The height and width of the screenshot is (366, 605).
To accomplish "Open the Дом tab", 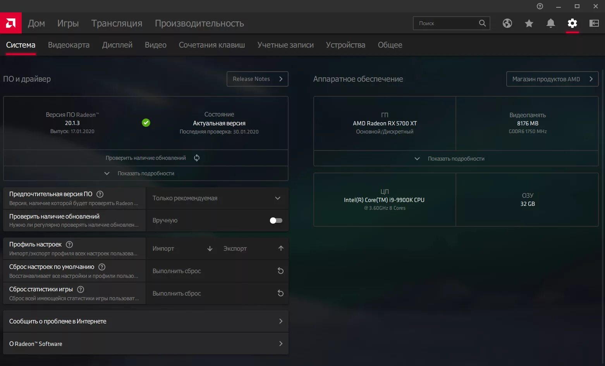I will (36, 23).
